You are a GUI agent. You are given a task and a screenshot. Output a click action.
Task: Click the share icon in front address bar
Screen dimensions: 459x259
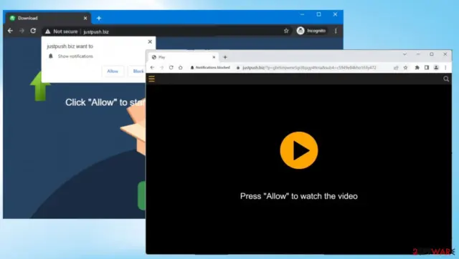tap(396, 67)
